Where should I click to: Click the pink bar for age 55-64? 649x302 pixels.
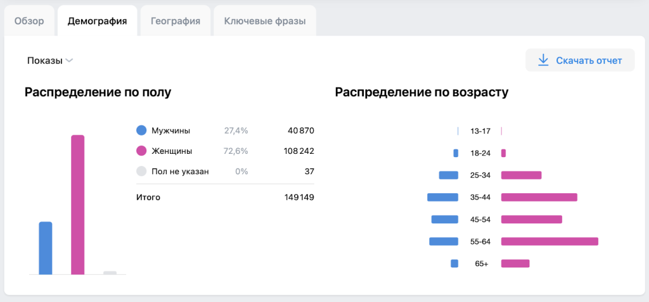coord(549,241)
